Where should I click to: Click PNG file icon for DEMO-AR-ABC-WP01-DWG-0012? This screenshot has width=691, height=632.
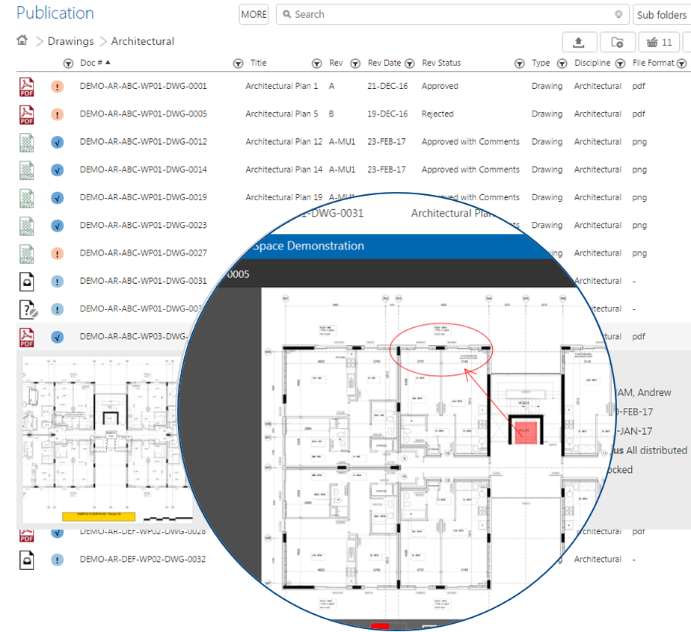point(27,142)
